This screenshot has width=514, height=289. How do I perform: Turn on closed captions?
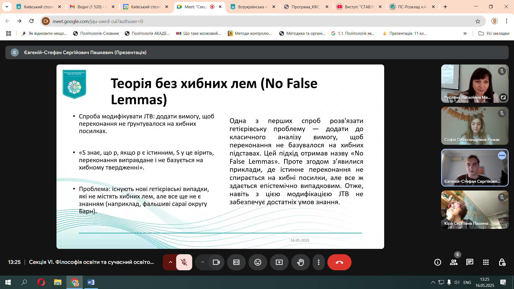(236, 262)
